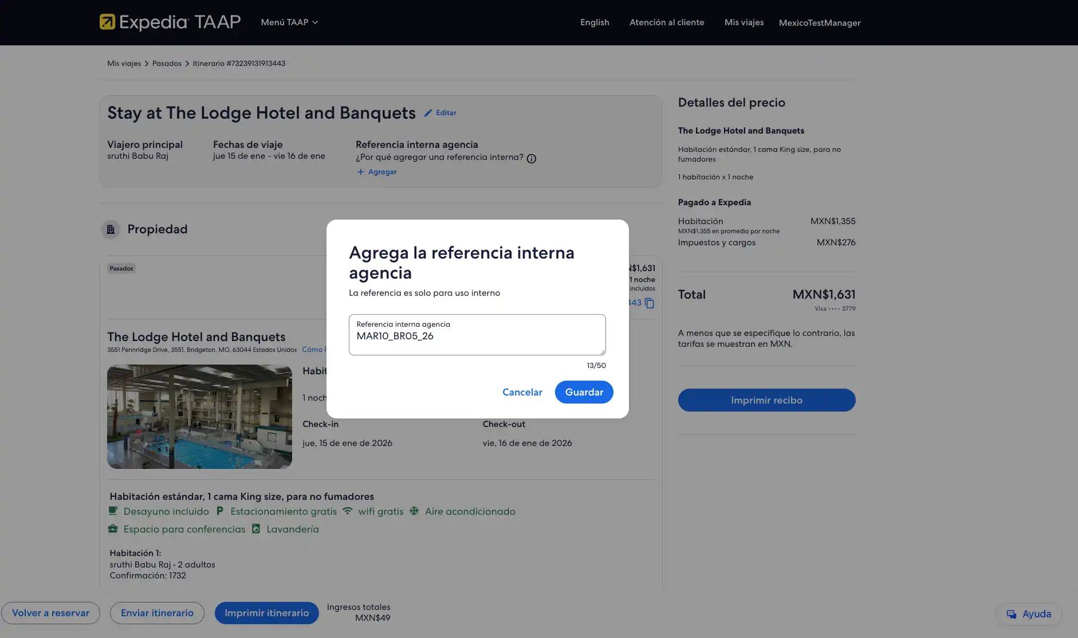Click the Propiedad building icon
Screen dimensions: 1078x638
[111, 229]
